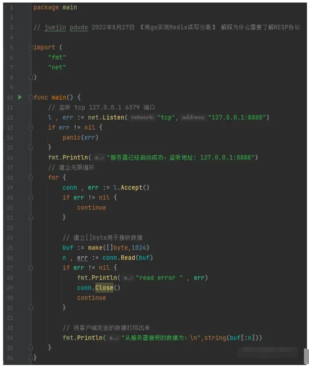Image resolution: width=309 pixels, height=366 pixels.
Task: Select line number 12 in the gutter
Action: [x=10, y=117]
